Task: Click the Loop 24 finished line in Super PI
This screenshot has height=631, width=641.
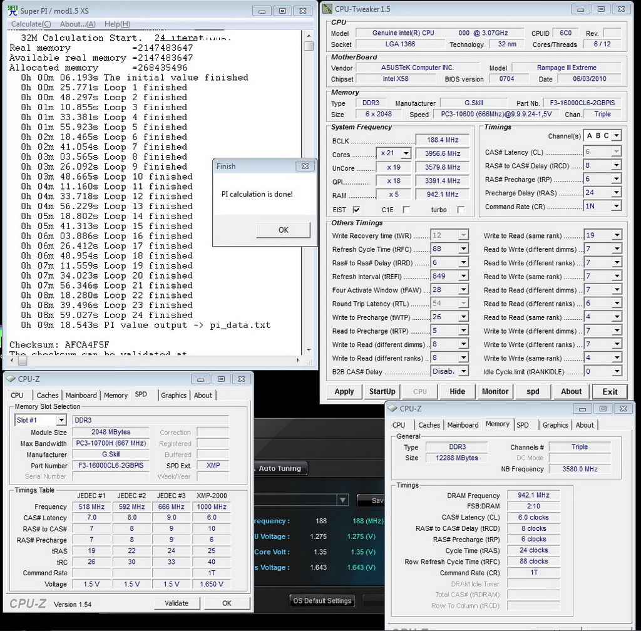Action: tap(106, 315)
